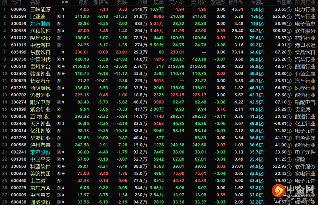The image size is (318, 205).
Task: Click 东鹏饮料 gain value 10.00
Action: tap(102, 52)
